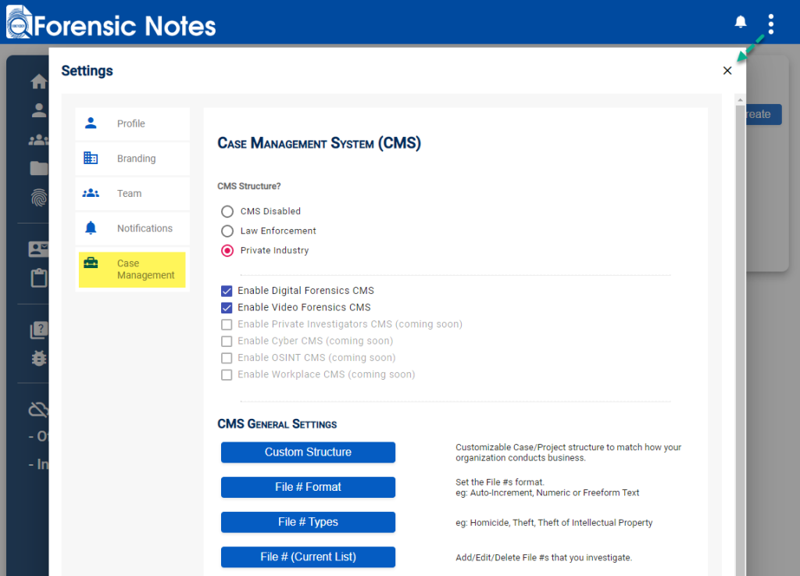This screenshot has width=800, height=576.
Task: Click the Forensic Notes logo
Action: pos(111,23)
